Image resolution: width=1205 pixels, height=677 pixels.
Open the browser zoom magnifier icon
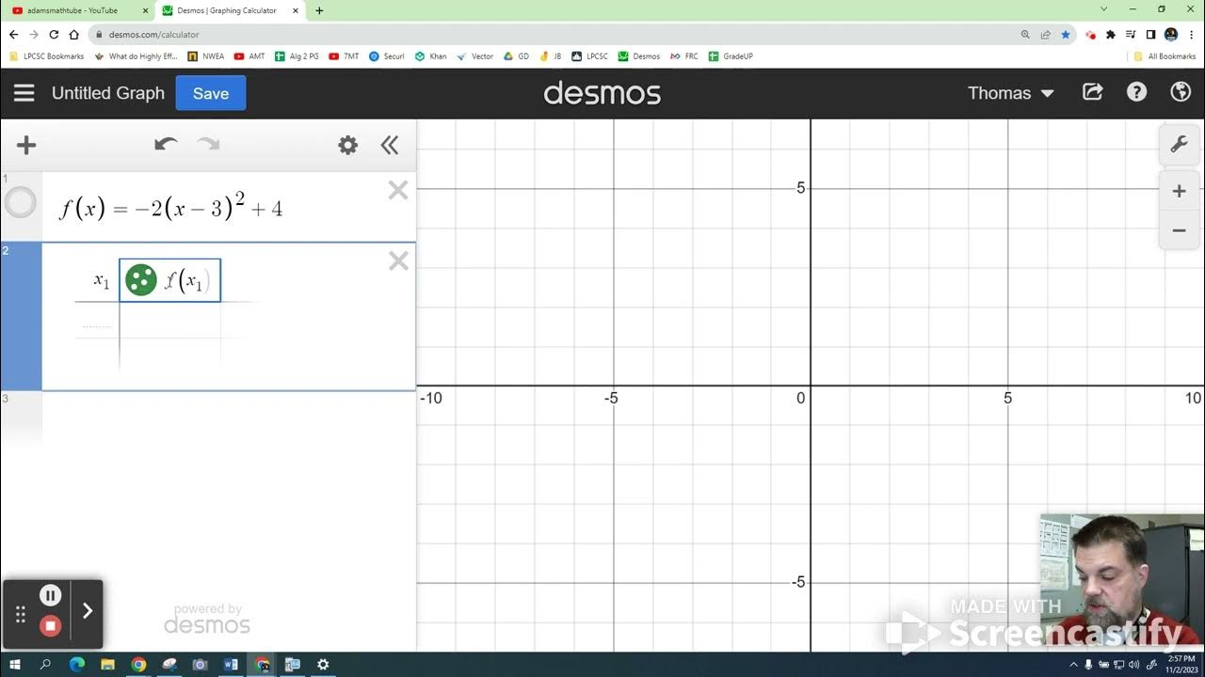tap(1025, 34)
